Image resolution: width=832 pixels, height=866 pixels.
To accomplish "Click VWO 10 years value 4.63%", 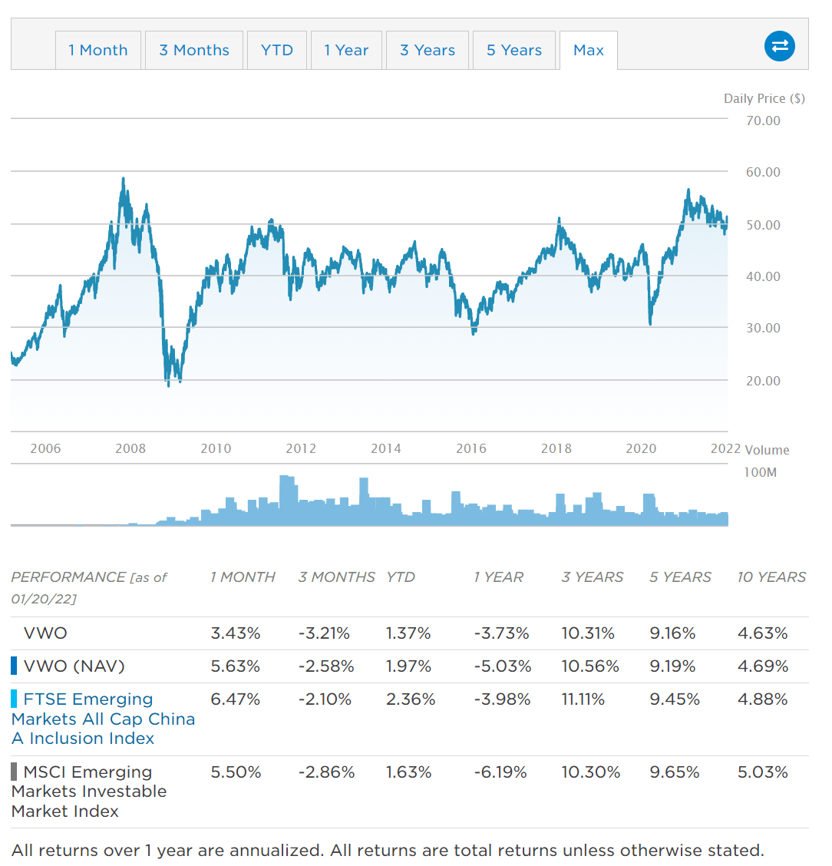I will click(x=762, y=633).
